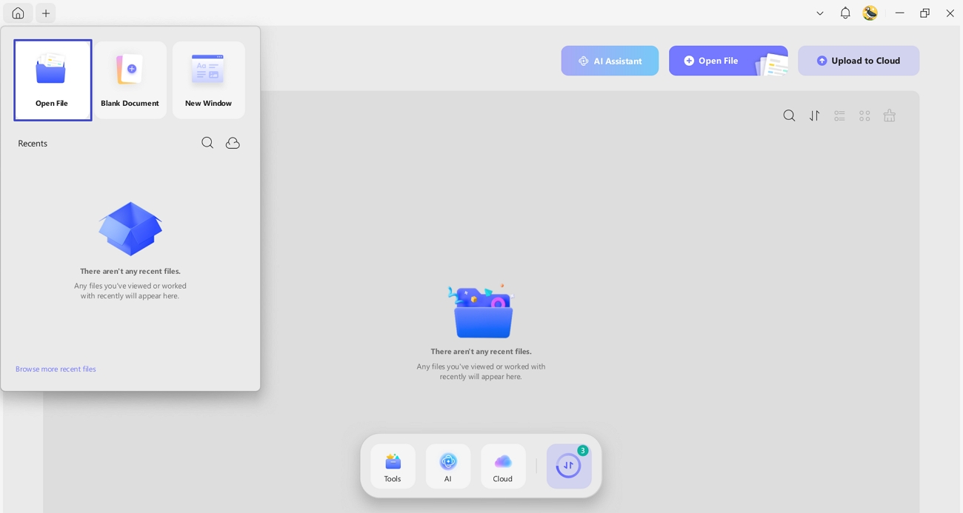
Task: Click the Recents heading label
Action: (x=33, y=143)
